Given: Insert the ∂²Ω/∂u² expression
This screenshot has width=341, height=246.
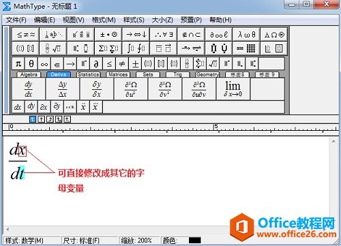Looking at the screenshot, I should tap(131, 89).
